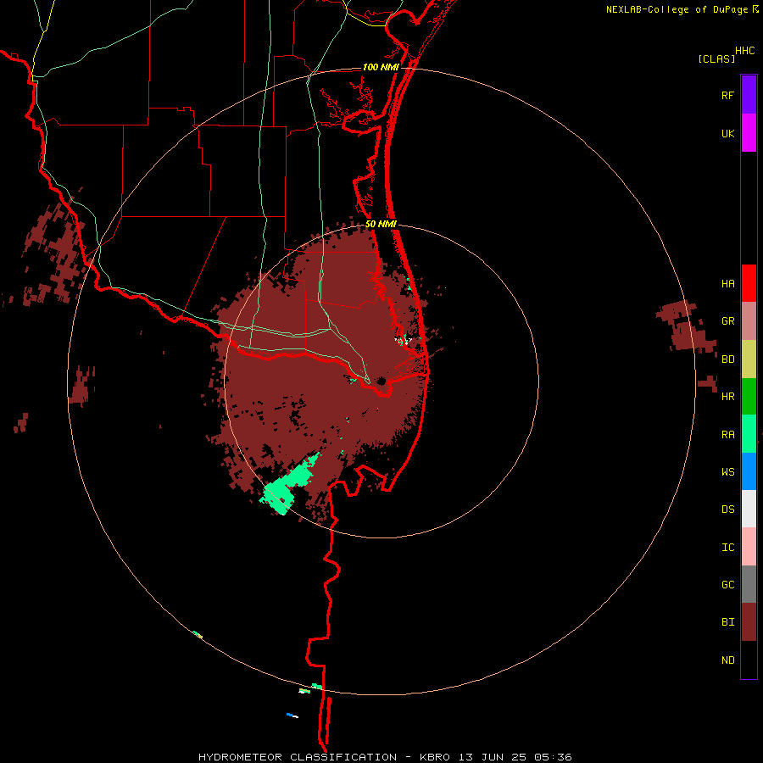Click the 'RA' legend label

(x=728, y=435)
